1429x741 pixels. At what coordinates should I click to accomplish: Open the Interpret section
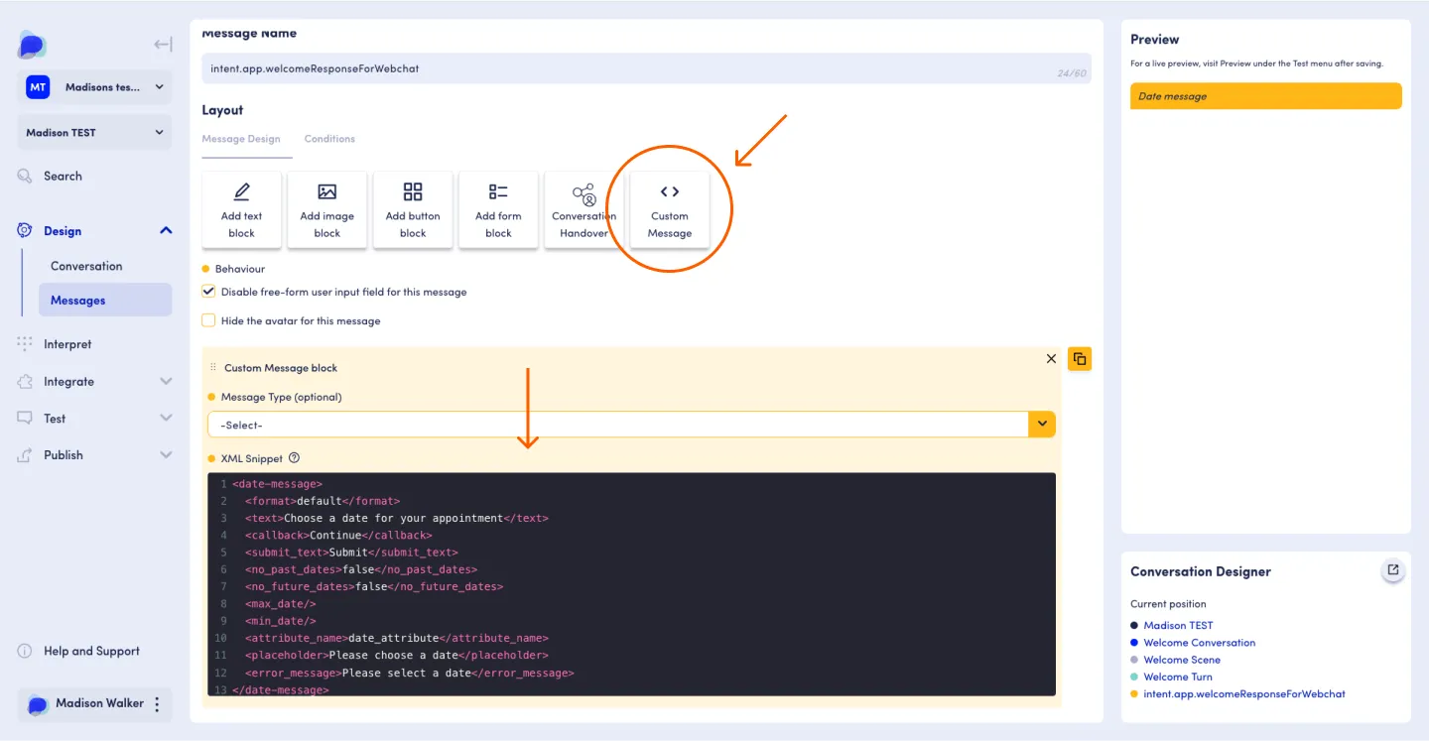(67, 344)
